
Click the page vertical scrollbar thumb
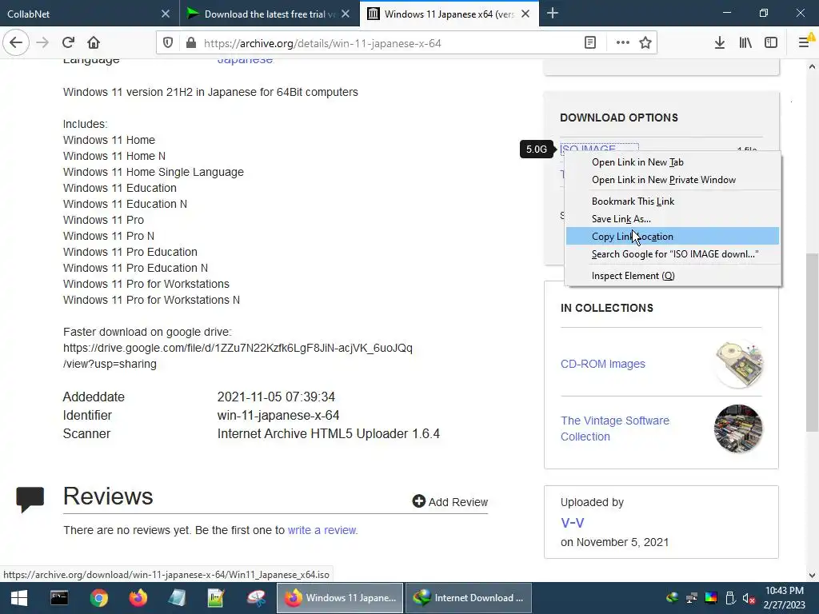[x=812, y=342]
